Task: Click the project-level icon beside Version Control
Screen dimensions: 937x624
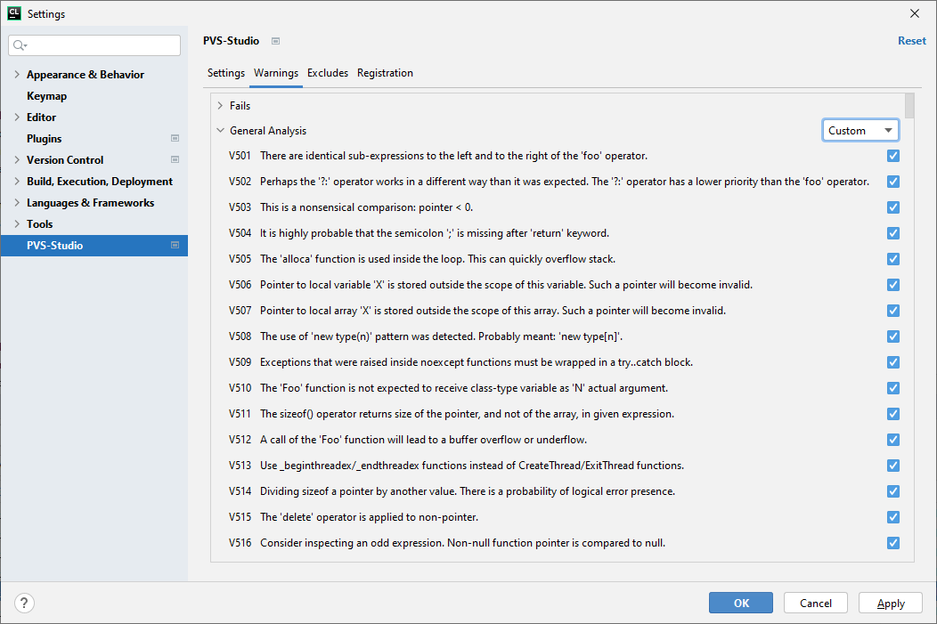Action: (175, 160)
